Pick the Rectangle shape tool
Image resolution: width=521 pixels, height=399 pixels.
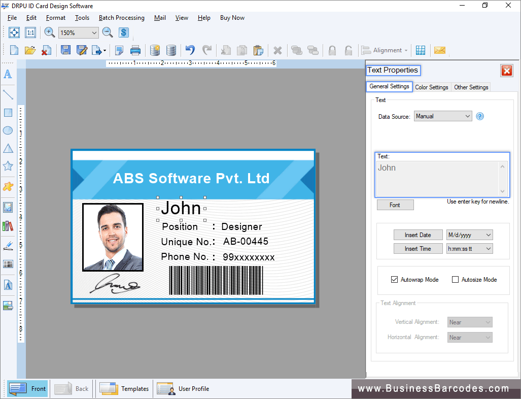point(8,112)
